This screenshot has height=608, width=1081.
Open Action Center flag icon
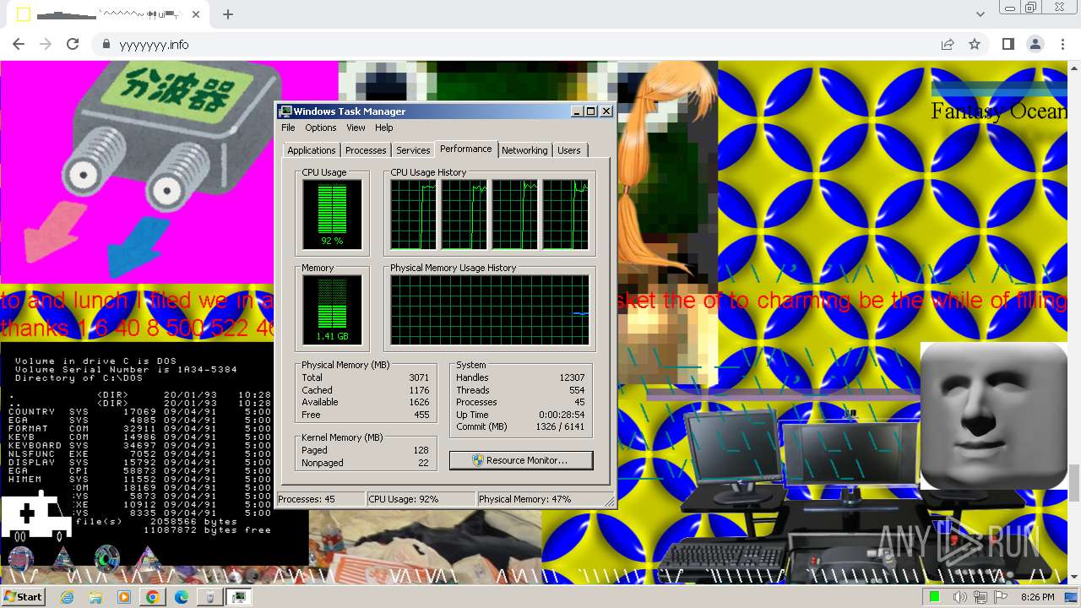tap(1001, 597)
